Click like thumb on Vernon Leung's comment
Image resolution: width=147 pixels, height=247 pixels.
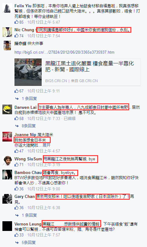[17, 235]
